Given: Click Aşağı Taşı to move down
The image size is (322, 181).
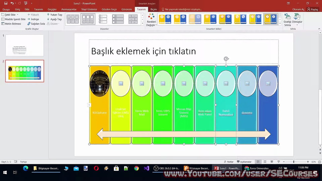Looking at the screenshot, I should coord(54,19).
